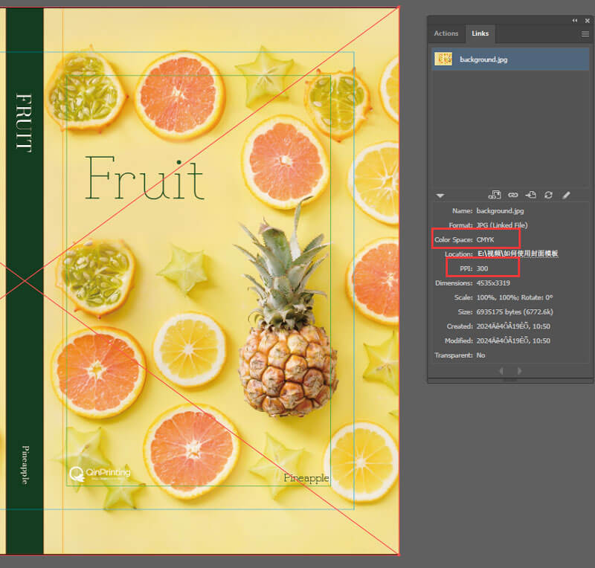
Task: Click the next link arrow
Action: [519, 371]
